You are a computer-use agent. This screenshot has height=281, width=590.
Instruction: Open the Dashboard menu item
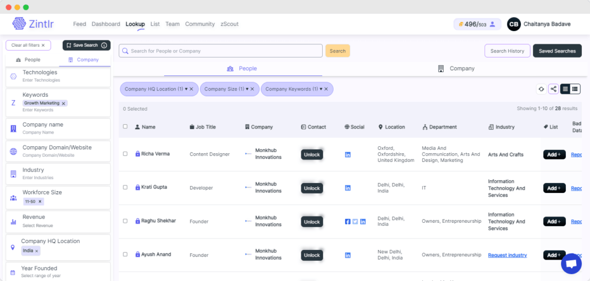105,24
